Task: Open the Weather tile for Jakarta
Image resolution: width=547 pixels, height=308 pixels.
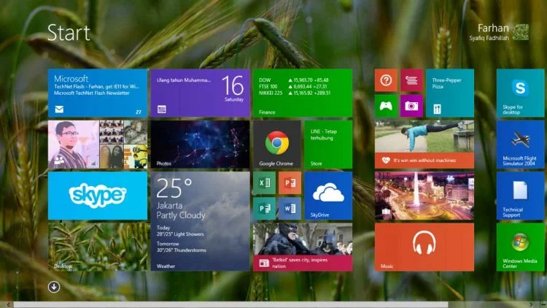Action: tap(201, 221)
